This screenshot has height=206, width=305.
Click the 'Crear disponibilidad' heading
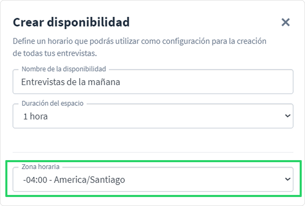click(x=71, y=22)
